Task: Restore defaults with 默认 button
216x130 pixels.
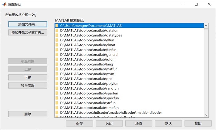Action: [x=168, y=124]
